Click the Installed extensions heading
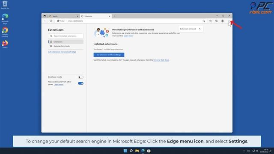This screenshot has height=154, width=274. tap(105, 44)
